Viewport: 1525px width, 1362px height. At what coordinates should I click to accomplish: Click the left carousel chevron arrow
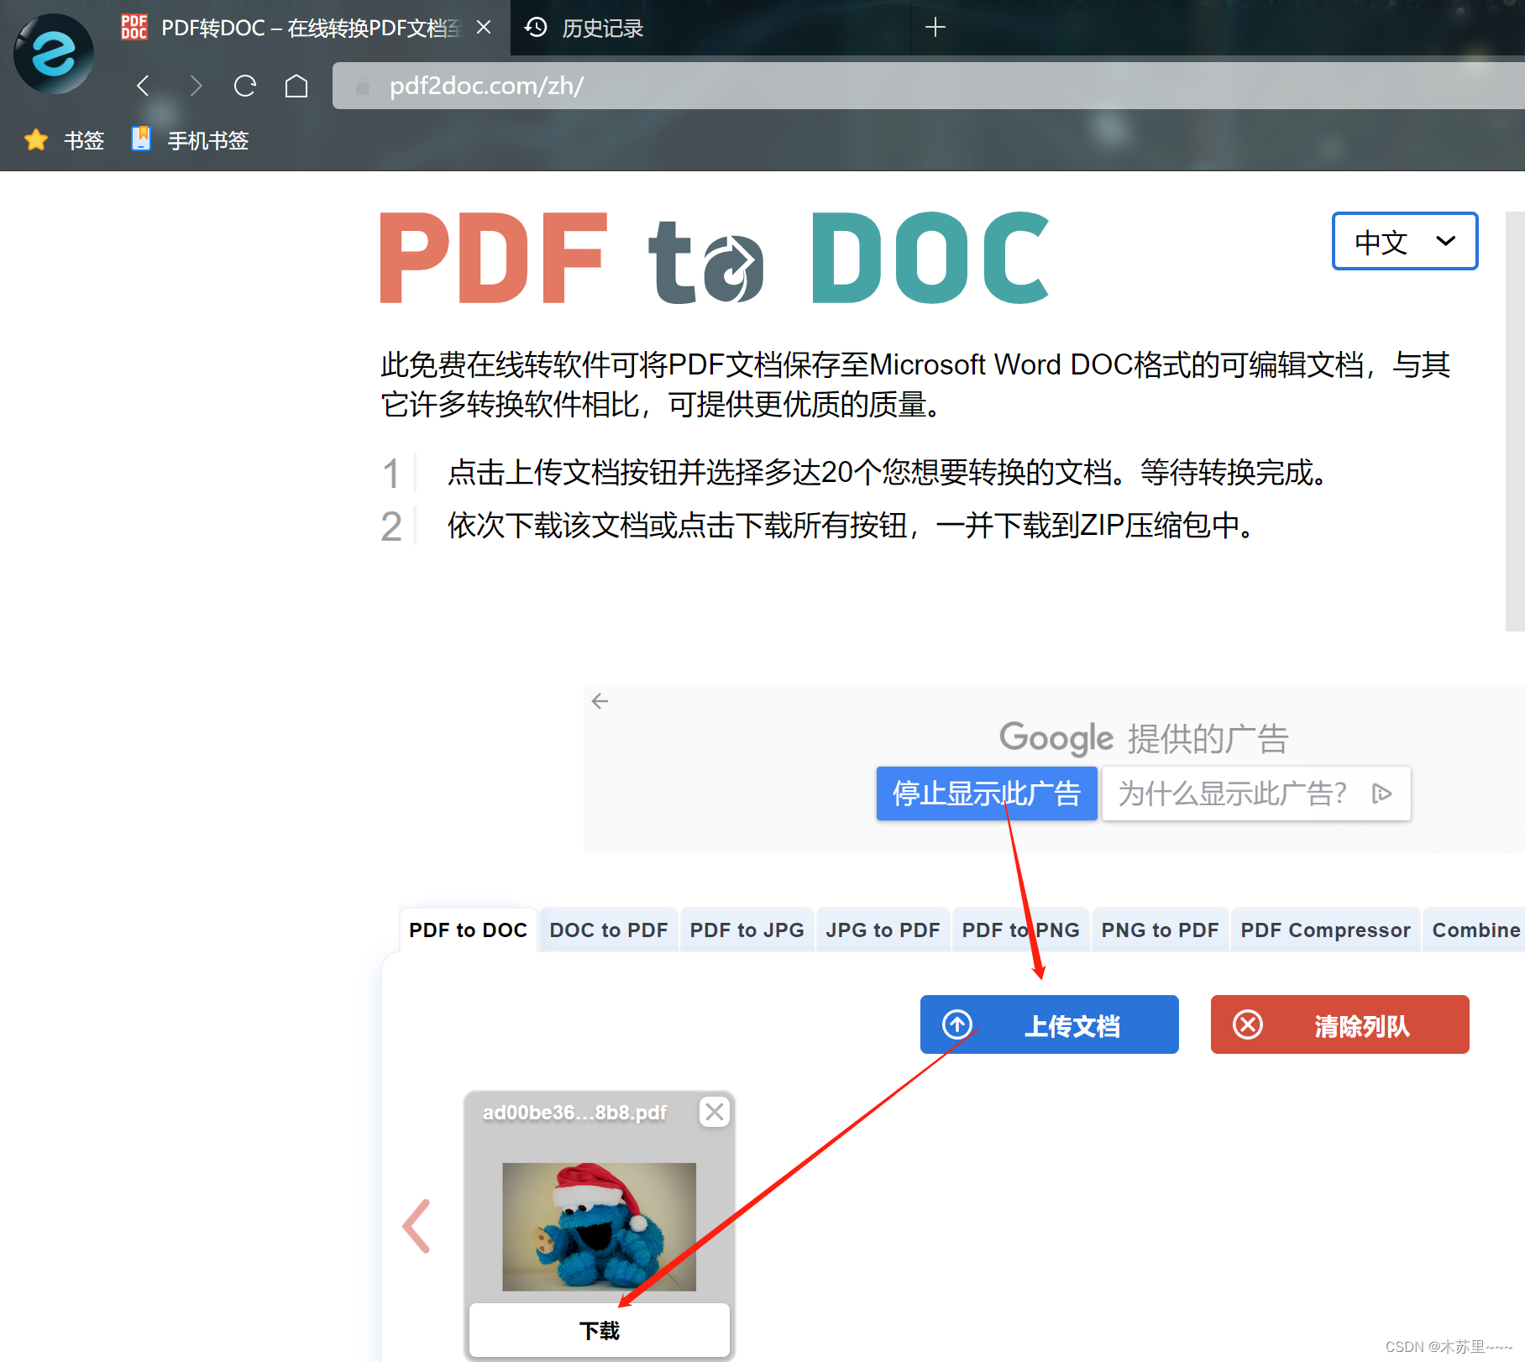417,1227
